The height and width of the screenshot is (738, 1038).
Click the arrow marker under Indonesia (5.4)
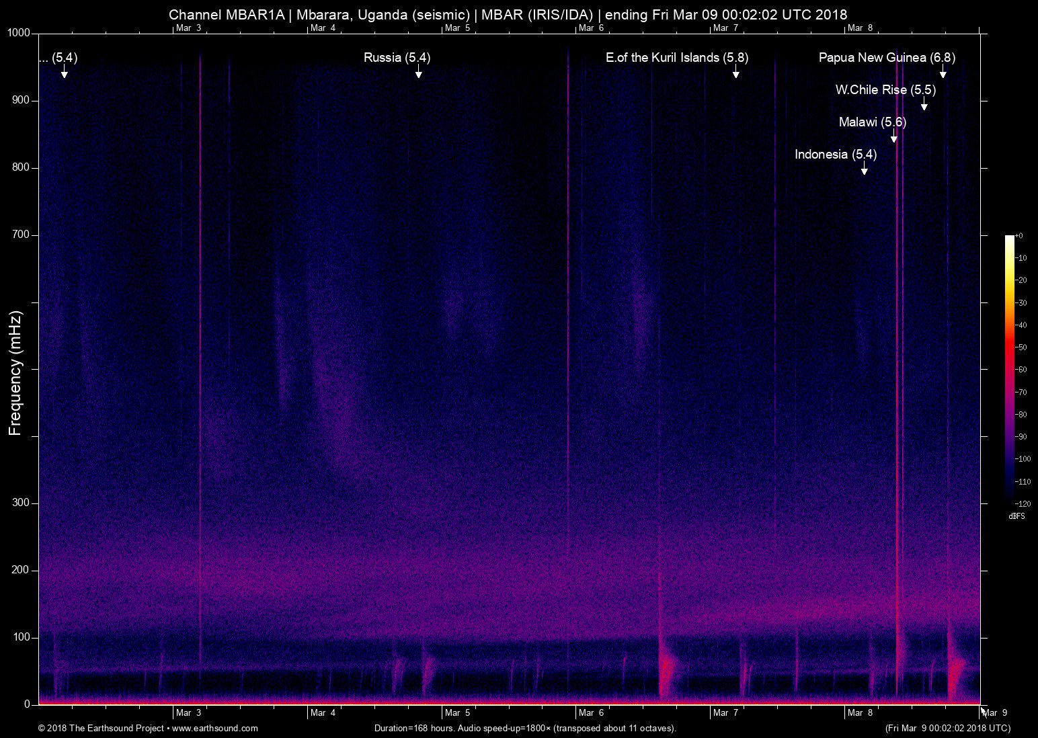coord(864,169)
